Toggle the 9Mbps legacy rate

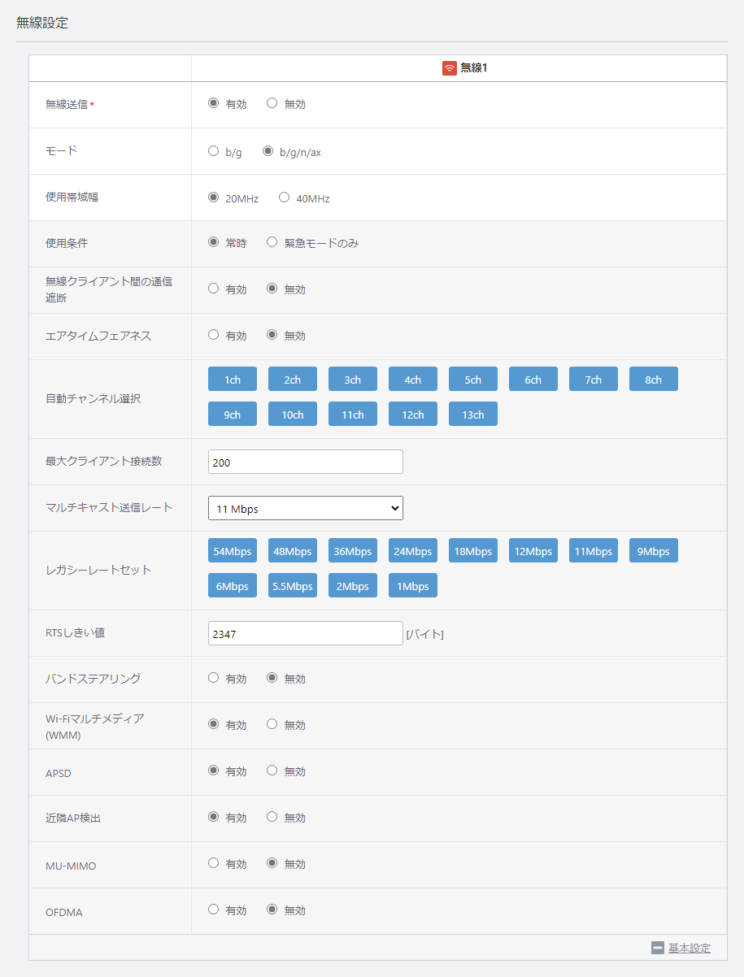click(654, 550)
